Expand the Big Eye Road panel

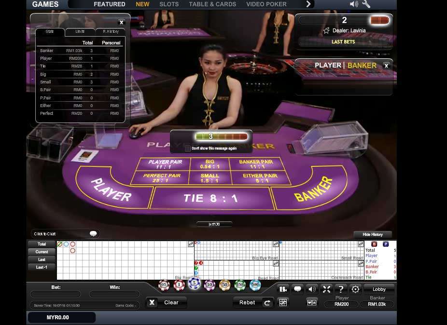pos(276,244)
